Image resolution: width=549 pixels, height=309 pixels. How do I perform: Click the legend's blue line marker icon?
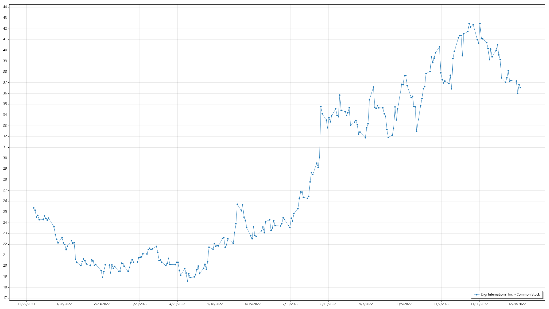477,294
